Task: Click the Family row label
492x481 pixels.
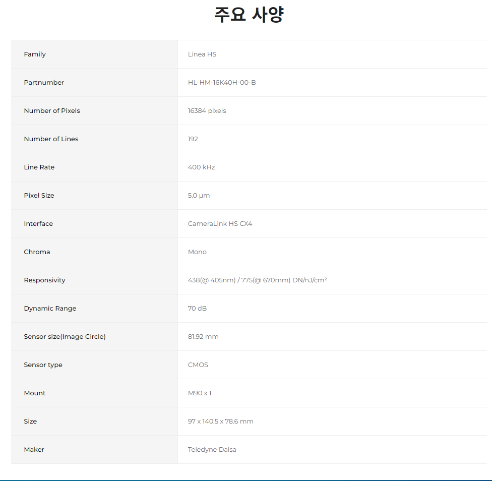Action: (35, 54)
